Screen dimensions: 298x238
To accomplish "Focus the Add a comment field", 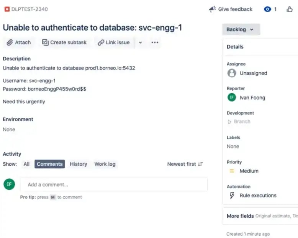I will (x=114, y=184).
